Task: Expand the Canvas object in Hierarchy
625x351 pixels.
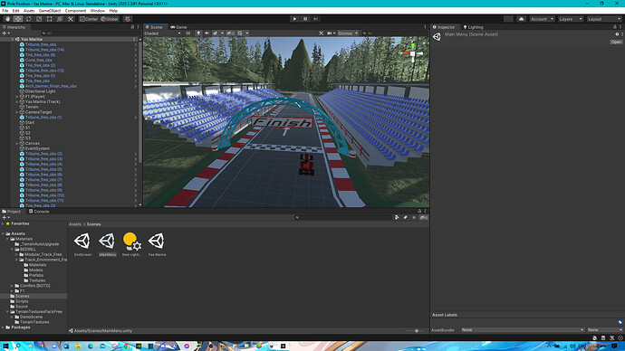Action: (16, 143)
